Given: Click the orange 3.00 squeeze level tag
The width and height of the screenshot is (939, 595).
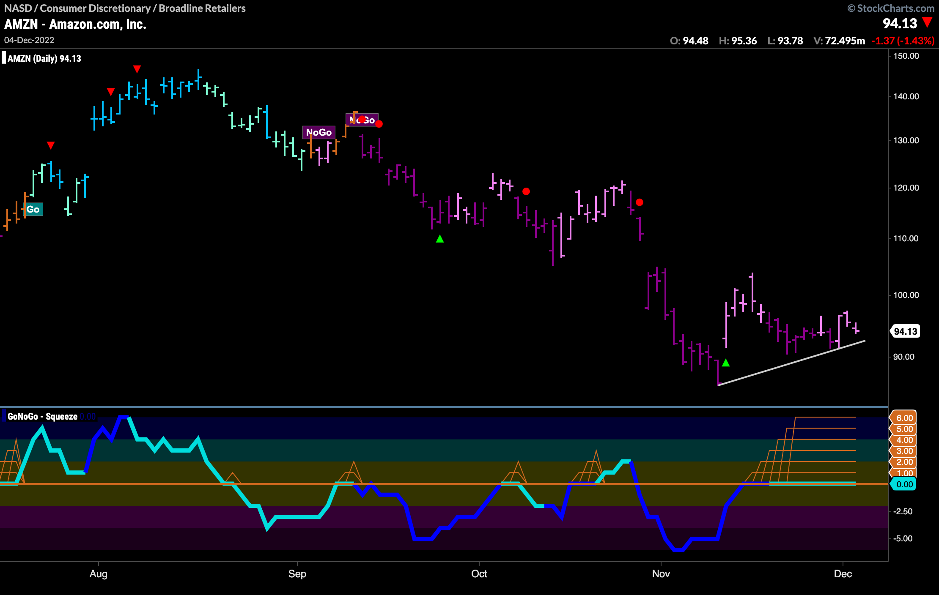Looking at the screenshot, I should tap(903, 451).
